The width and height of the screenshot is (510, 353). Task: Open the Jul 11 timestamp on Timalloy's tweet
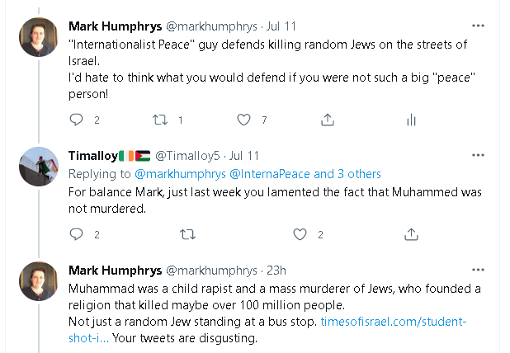pos(243,155)
